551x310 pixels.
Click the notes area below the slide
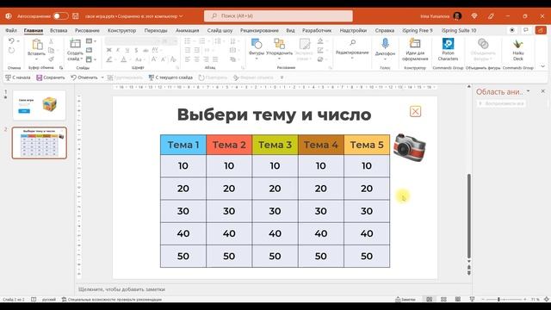tap(273, 289)
